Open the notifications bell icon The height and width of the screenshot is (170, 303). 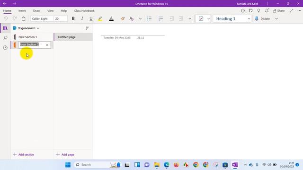[x=267, y=11]
